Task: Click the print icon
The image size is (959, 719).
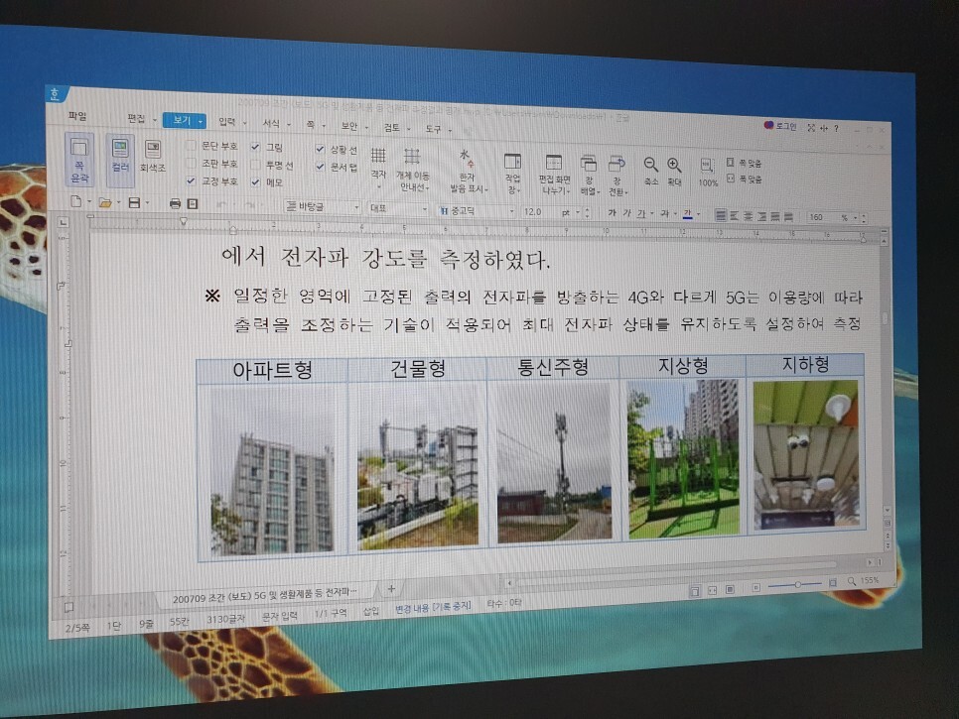Action: coord(175,203)
